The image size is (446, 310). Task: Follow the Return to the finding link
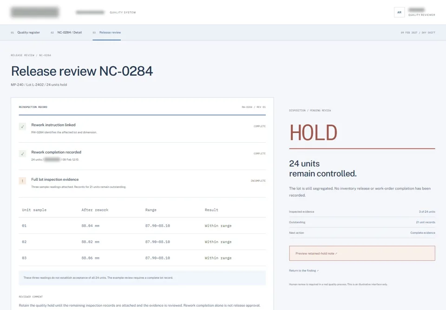(304, 270)
